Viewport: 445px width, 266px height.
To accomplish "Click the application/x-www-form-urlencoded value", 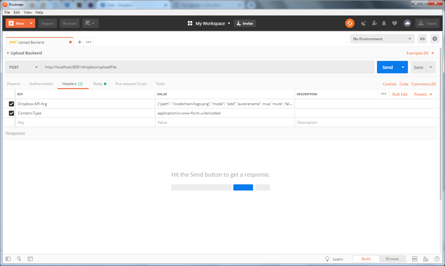I will [189, 113].
